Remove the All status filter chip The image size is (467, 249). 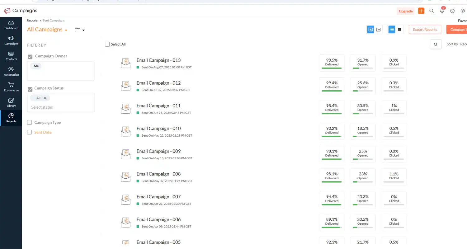(x=45, y=98)
